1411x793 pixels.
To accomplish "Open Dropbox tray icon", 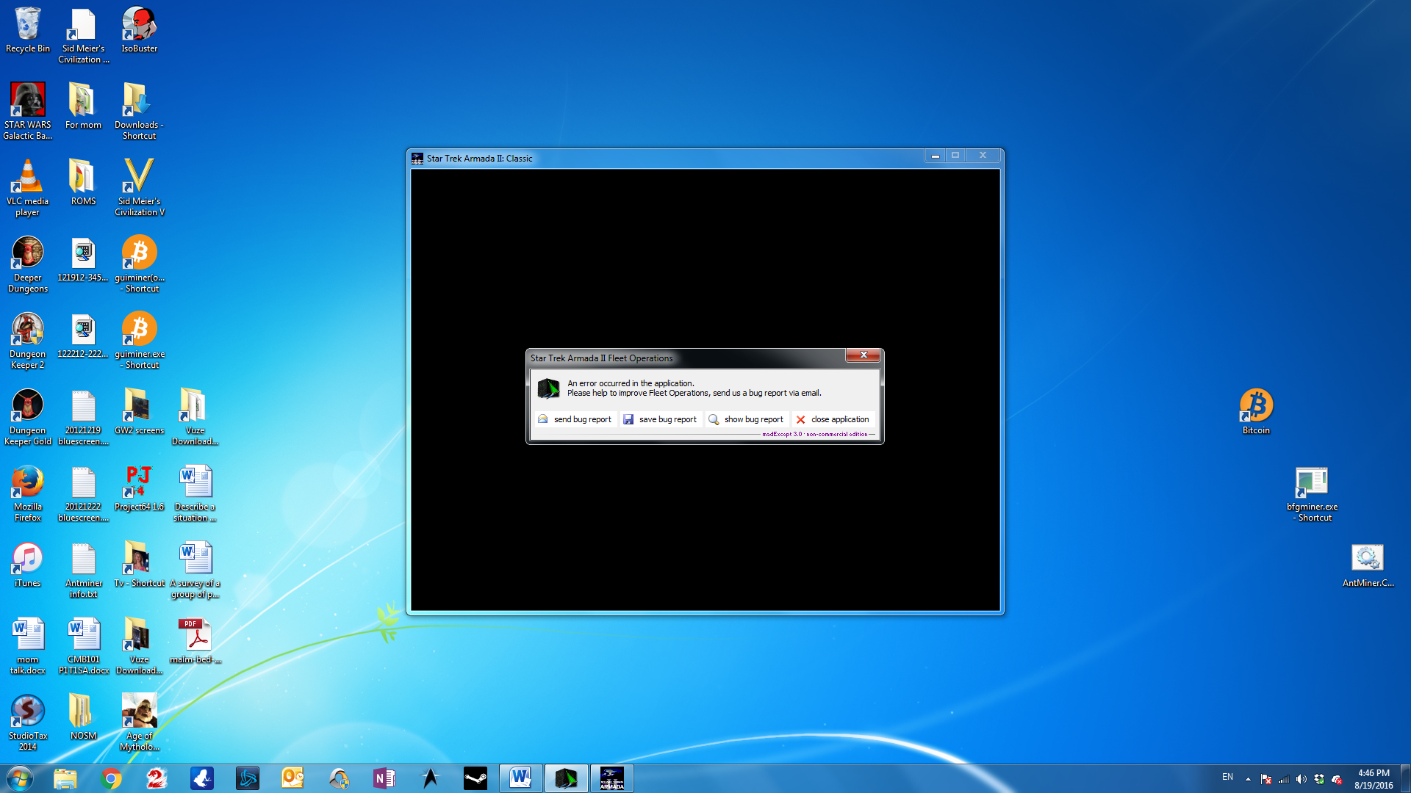I will point(1319,779).
